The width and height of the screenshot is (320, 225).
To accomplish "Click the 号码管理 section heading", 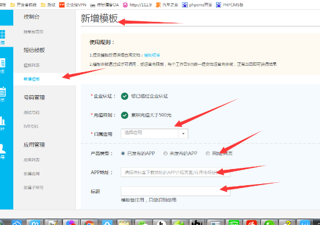I will pos(34,97).
